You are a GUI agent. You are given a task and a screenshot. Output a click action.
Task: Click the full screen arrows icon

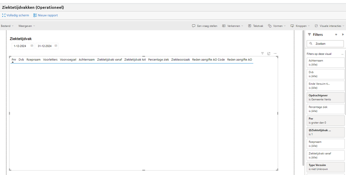(4, 16)
